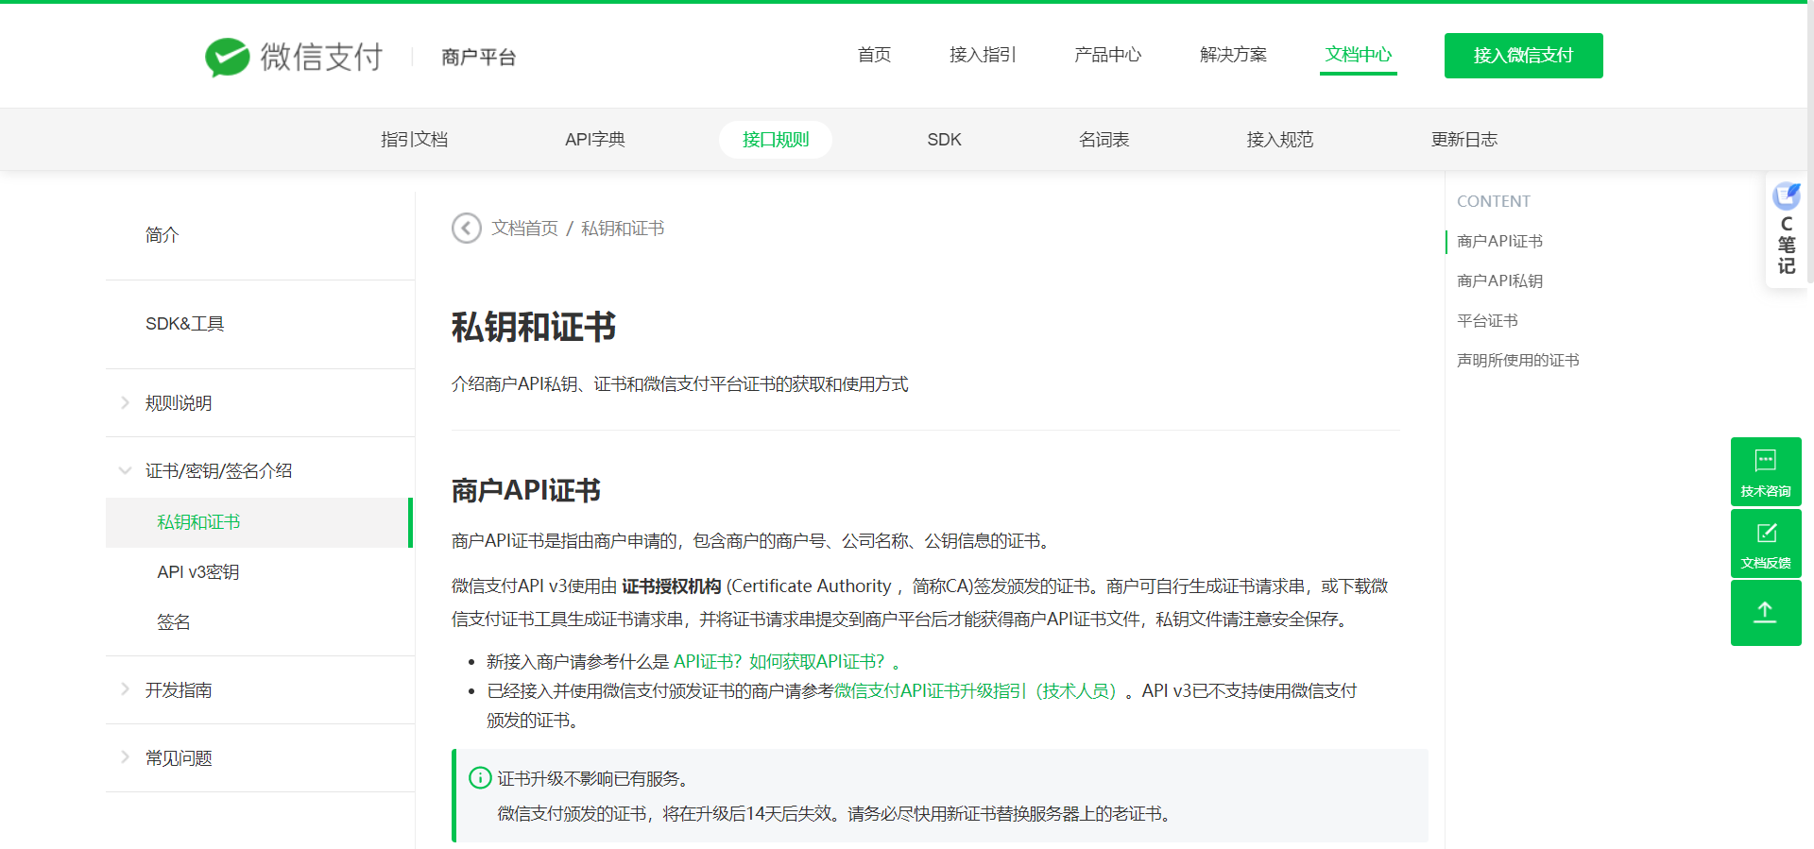Open 技术咨询 chat button

pos(1766,471)
